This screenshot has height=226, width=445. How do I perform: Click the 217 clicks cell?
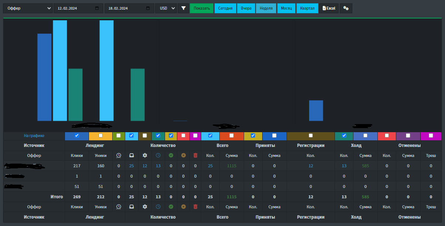(77, 166)
